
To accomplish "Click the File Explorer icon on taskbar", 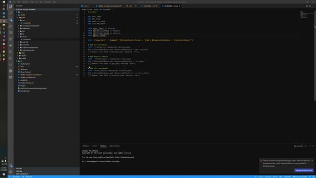I will 3,25.
